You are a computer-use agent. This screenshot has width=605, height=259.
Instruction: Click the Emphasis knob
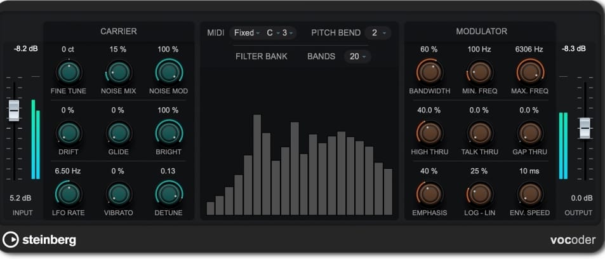429,193
